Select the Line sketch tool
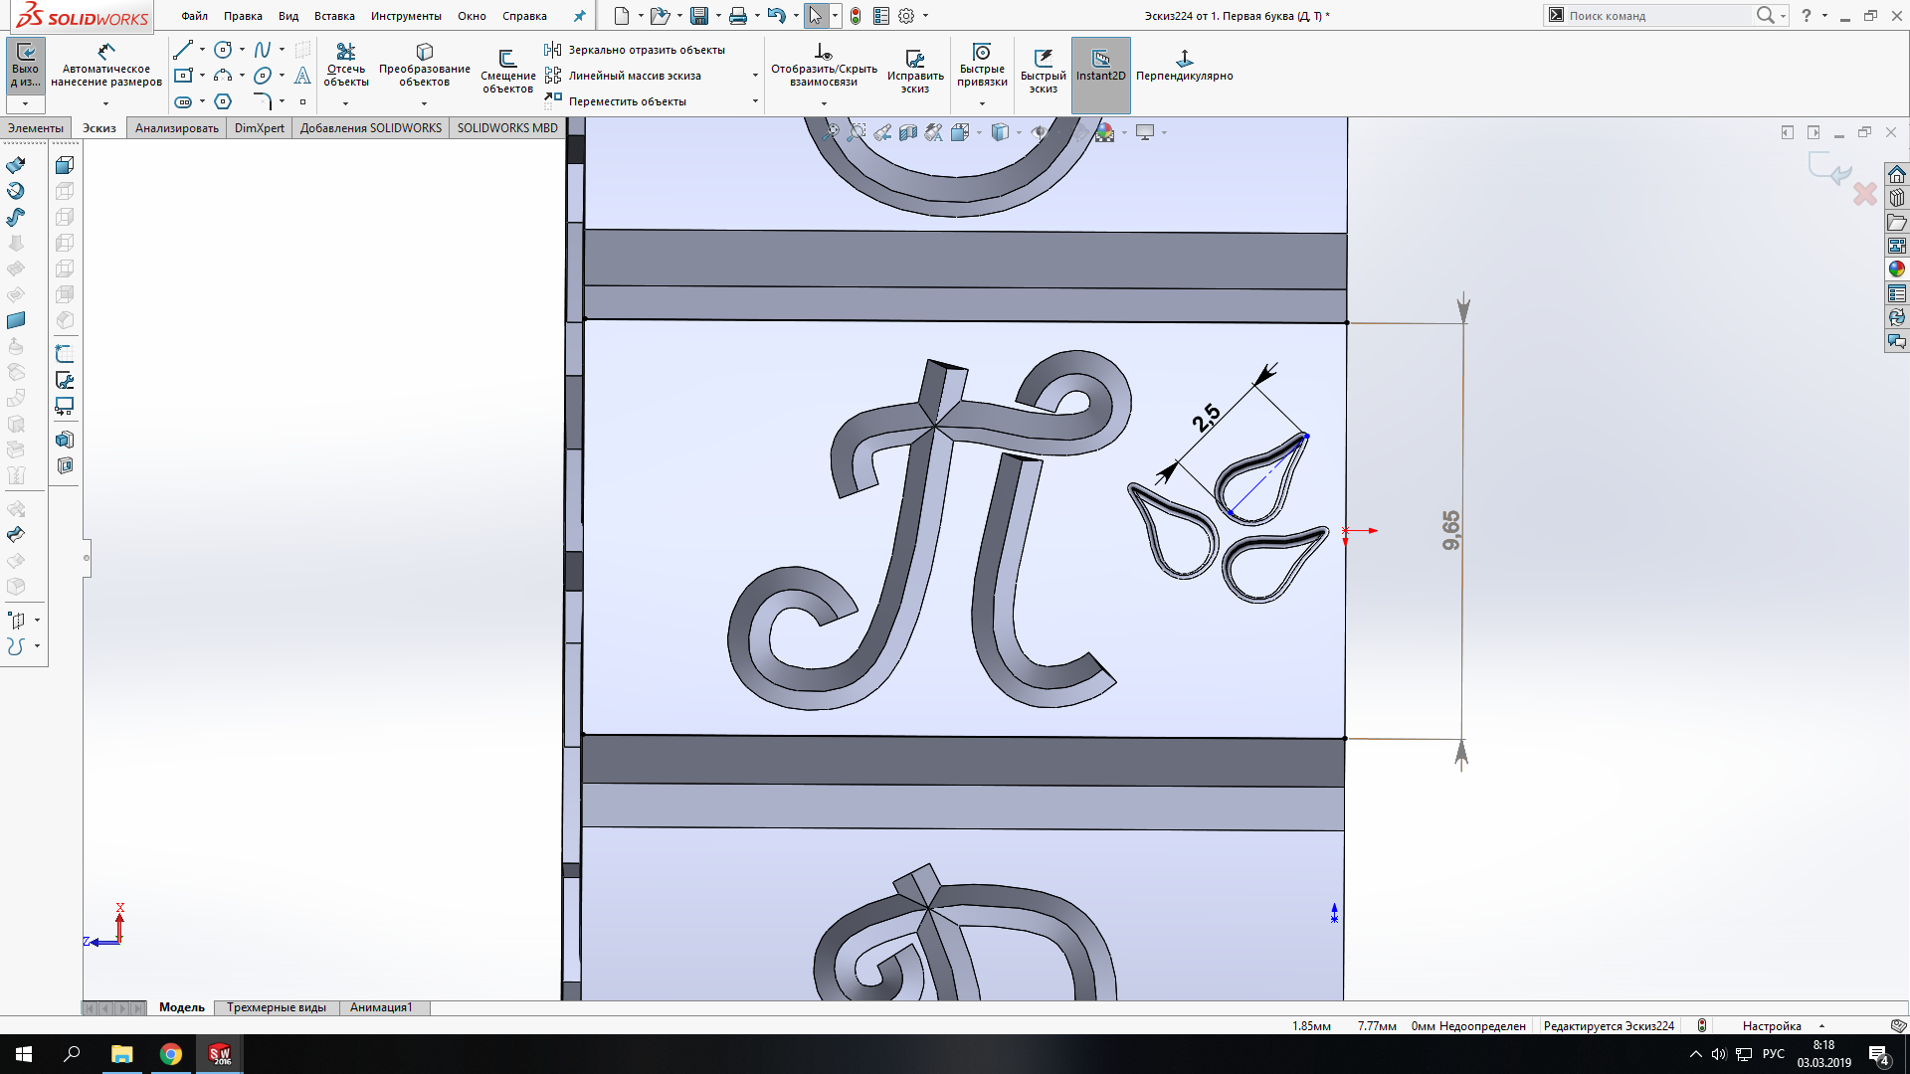The height and width of the screenshot is (1074, 1910). (183, 50)
